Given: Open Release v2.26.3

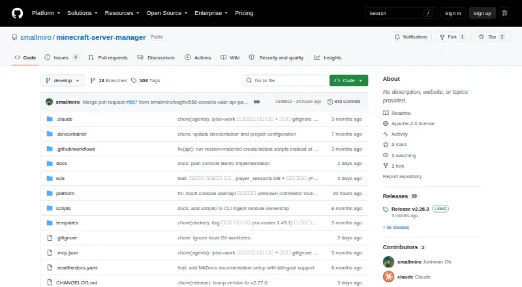Looking at the screenshot, I should pyautogui.click(x=410, y=209).
